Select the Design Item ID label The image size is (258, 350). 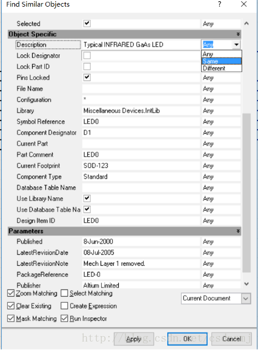pos(36,220)
